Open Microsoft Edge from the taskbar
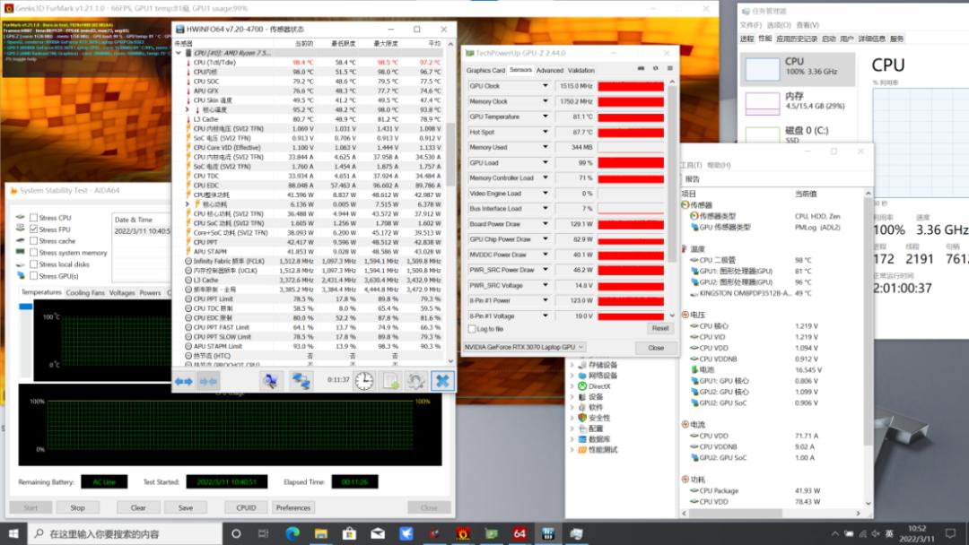Viewport: 969px width, 545px height. point(292,534)
